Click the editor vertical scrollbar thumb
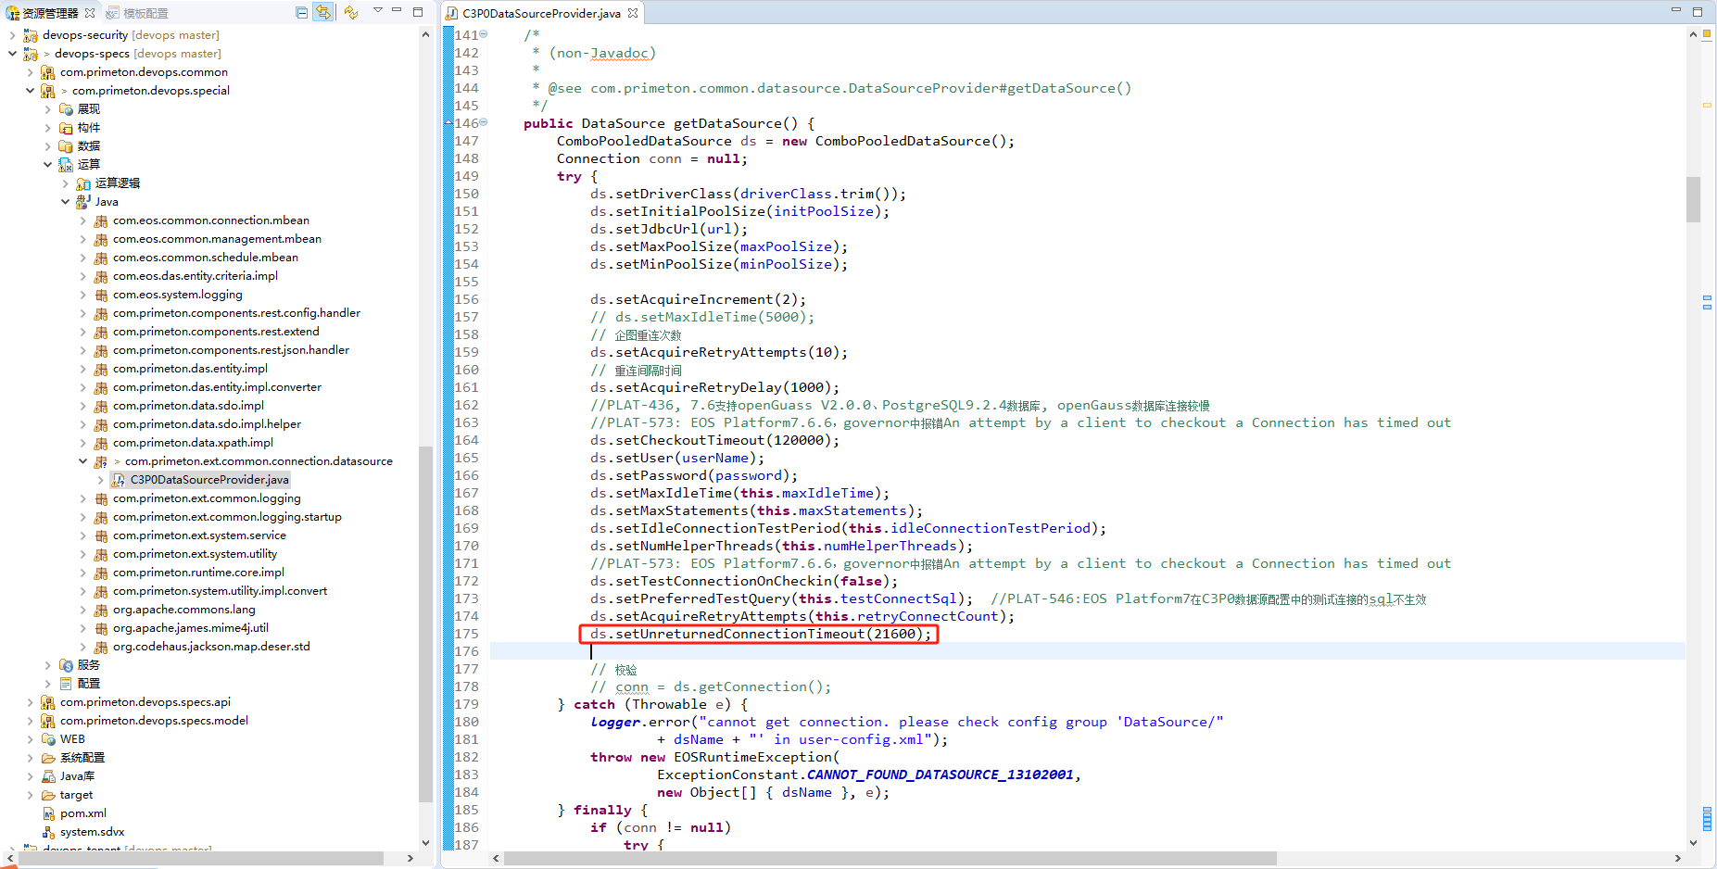 (1693, 199)
